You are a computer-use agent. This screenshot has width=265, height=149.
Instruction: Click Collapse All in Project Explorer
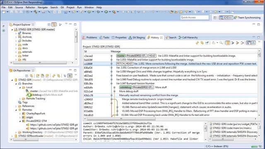[x=49, y=24]
